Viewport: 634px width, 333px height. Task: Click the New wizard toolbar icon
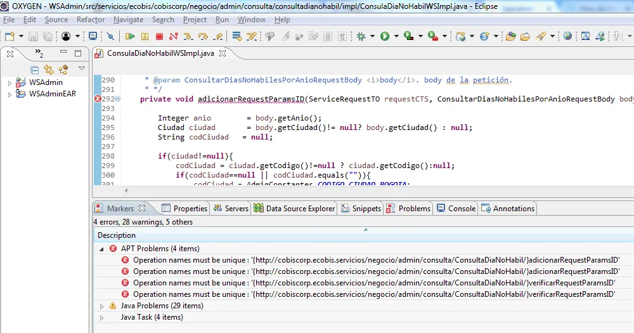pyautogui.click(x=10, y=36)
